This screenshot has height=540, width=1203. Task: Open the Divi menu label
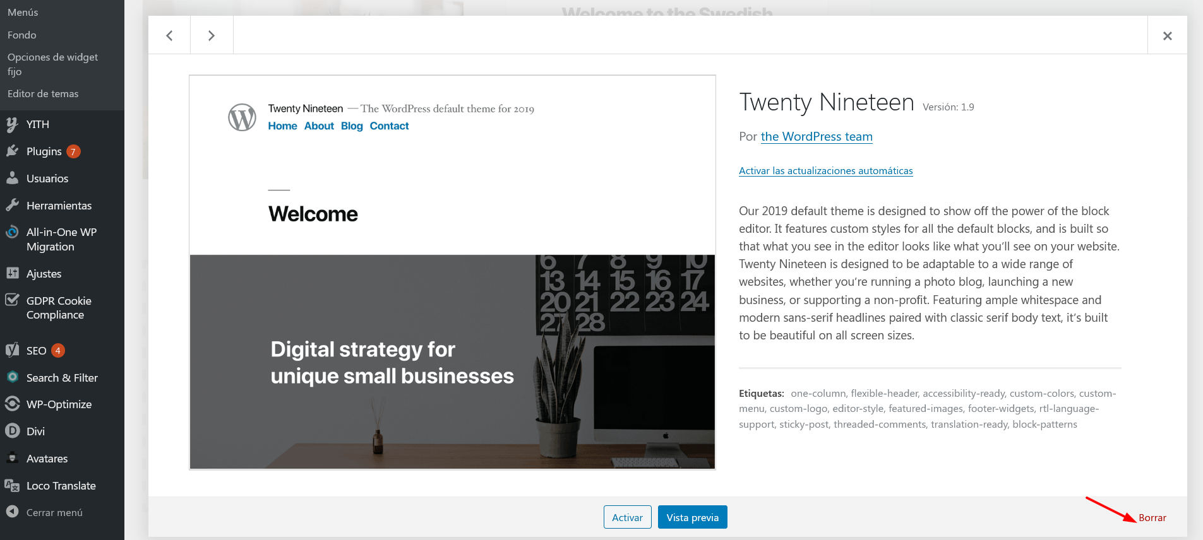35,431
